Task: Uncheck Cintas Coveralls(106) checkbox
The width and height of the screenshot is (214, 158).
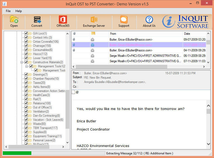Action: pyautogui.click(x=26, y=41)
